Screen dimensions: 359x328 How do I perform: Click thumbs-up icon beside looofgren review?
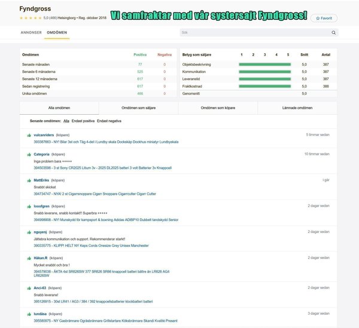coord(29,206)
